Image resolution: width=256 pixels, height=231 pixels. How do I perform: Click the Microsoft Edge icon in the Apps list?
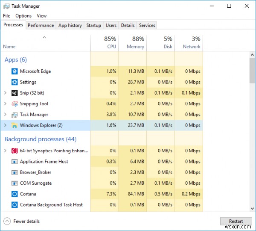(15, 71)
